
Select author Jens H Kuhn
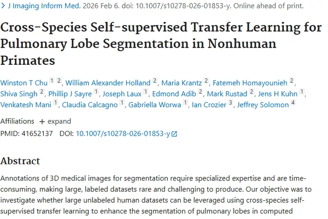tap(277, 94)
